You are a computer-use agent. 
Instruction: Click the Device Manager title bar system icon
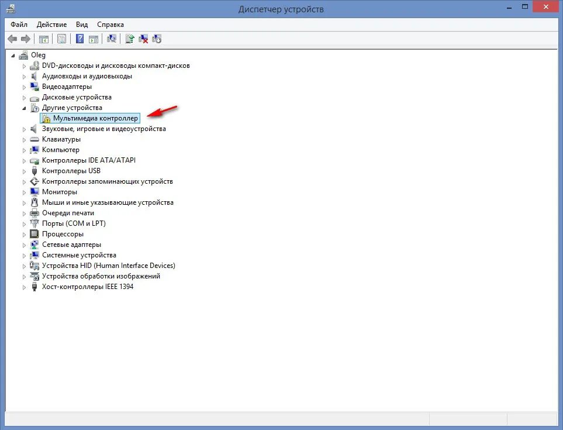(11, 8)
